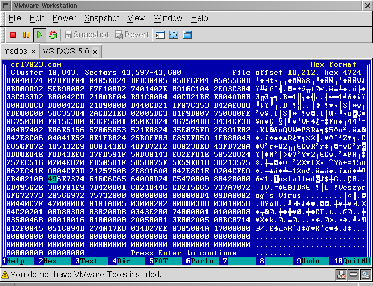Open the Edit menu
The width and height of the screenshot is (373, 286).
click(x=37, y=18)
